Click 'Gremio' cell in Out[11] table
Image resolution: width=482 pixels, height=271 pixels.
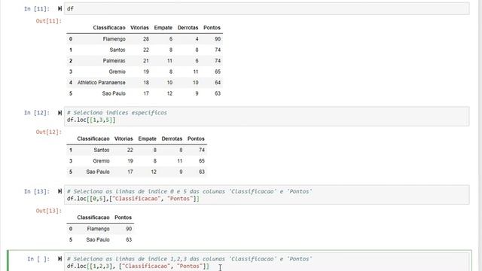[117, 72]
